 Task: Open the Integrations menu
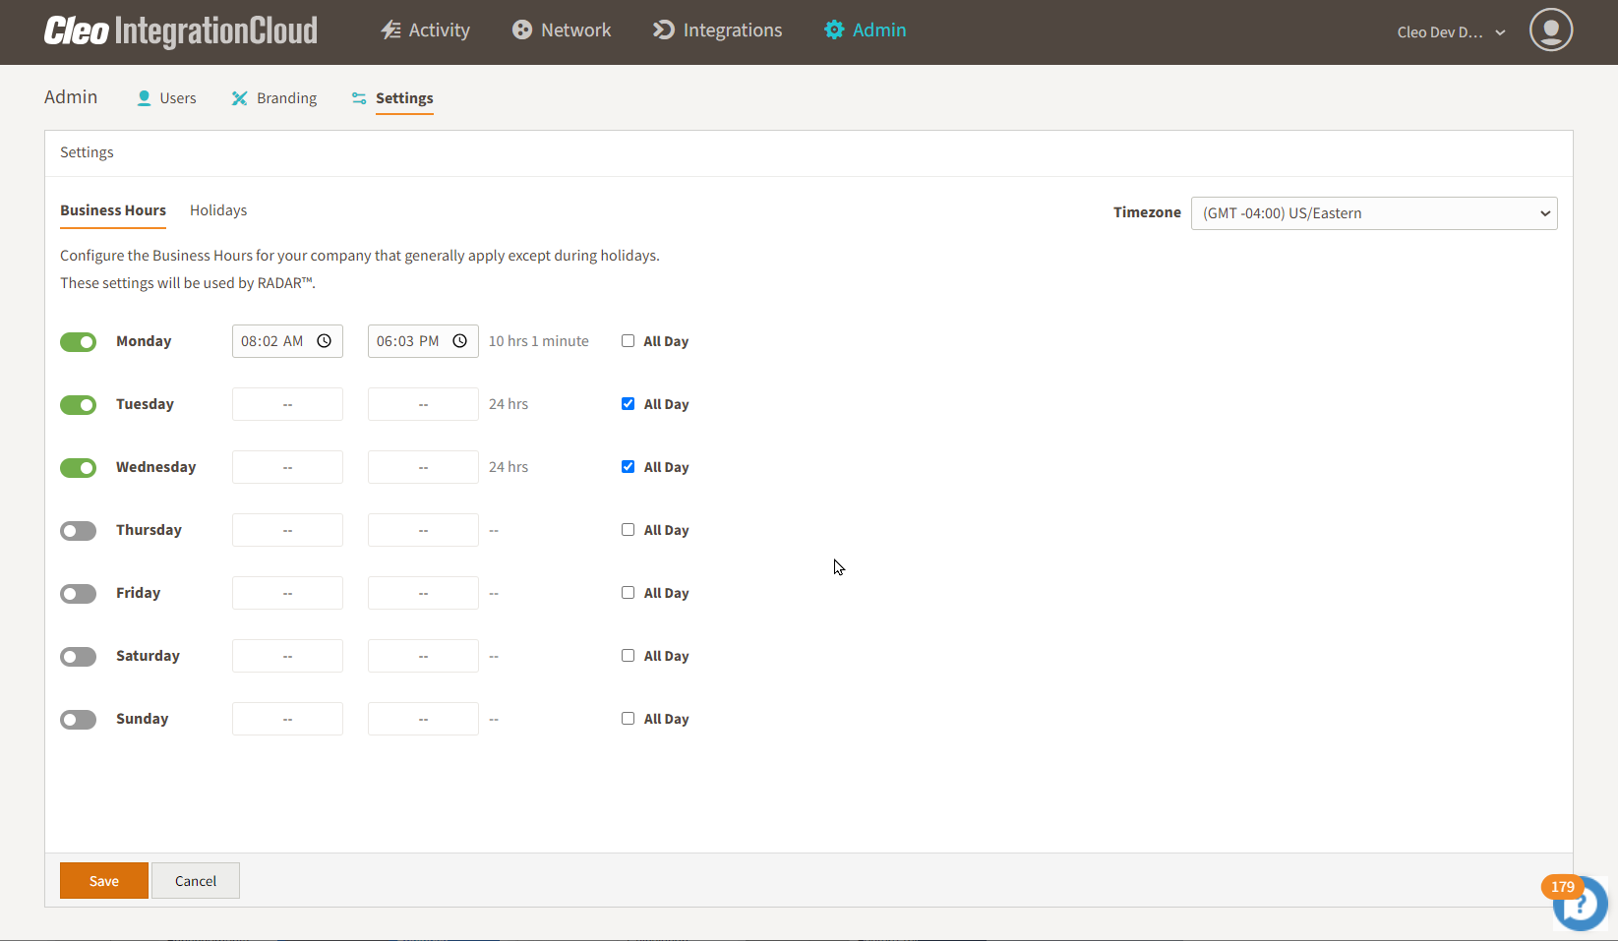pyautogui.click(x=718, y=30)
